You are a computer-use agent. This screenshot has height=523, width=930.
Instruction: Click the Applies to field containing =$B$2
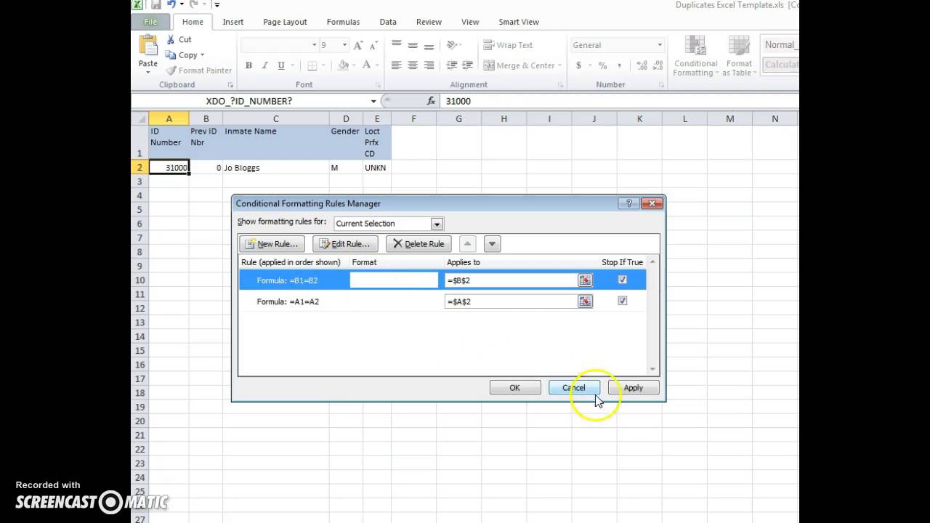pyautogui.click(x=511, y=280)
